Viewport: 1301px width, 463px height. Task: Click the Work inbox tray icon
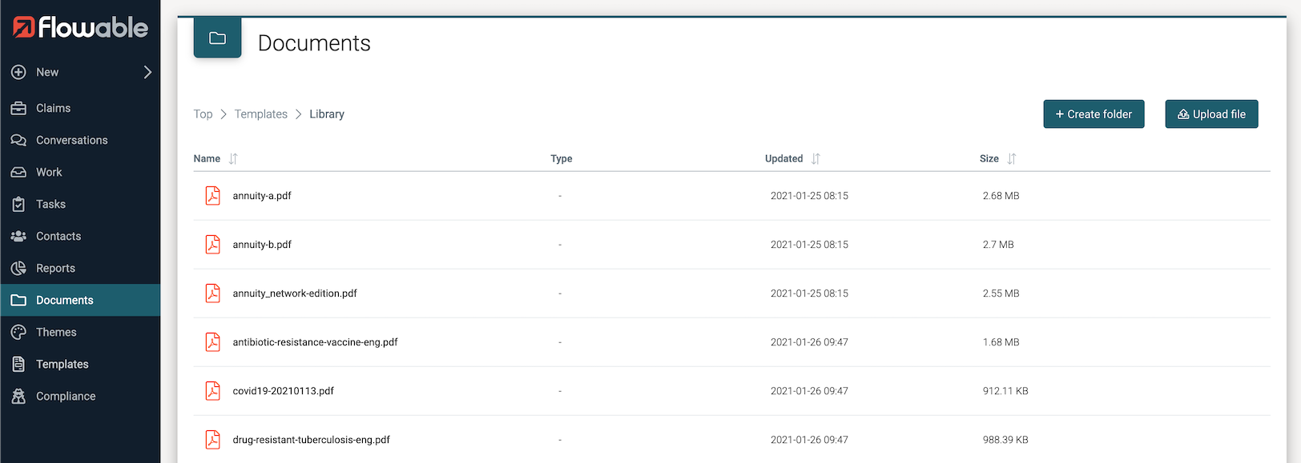pyautogui.click(x=18, y=172)
